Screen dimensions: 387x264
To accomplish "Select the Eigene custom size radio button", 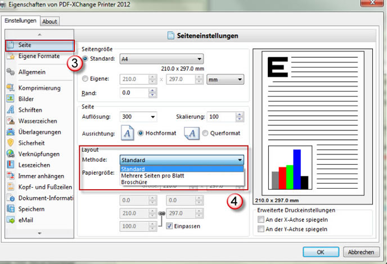I will click(x=85, y=79).
